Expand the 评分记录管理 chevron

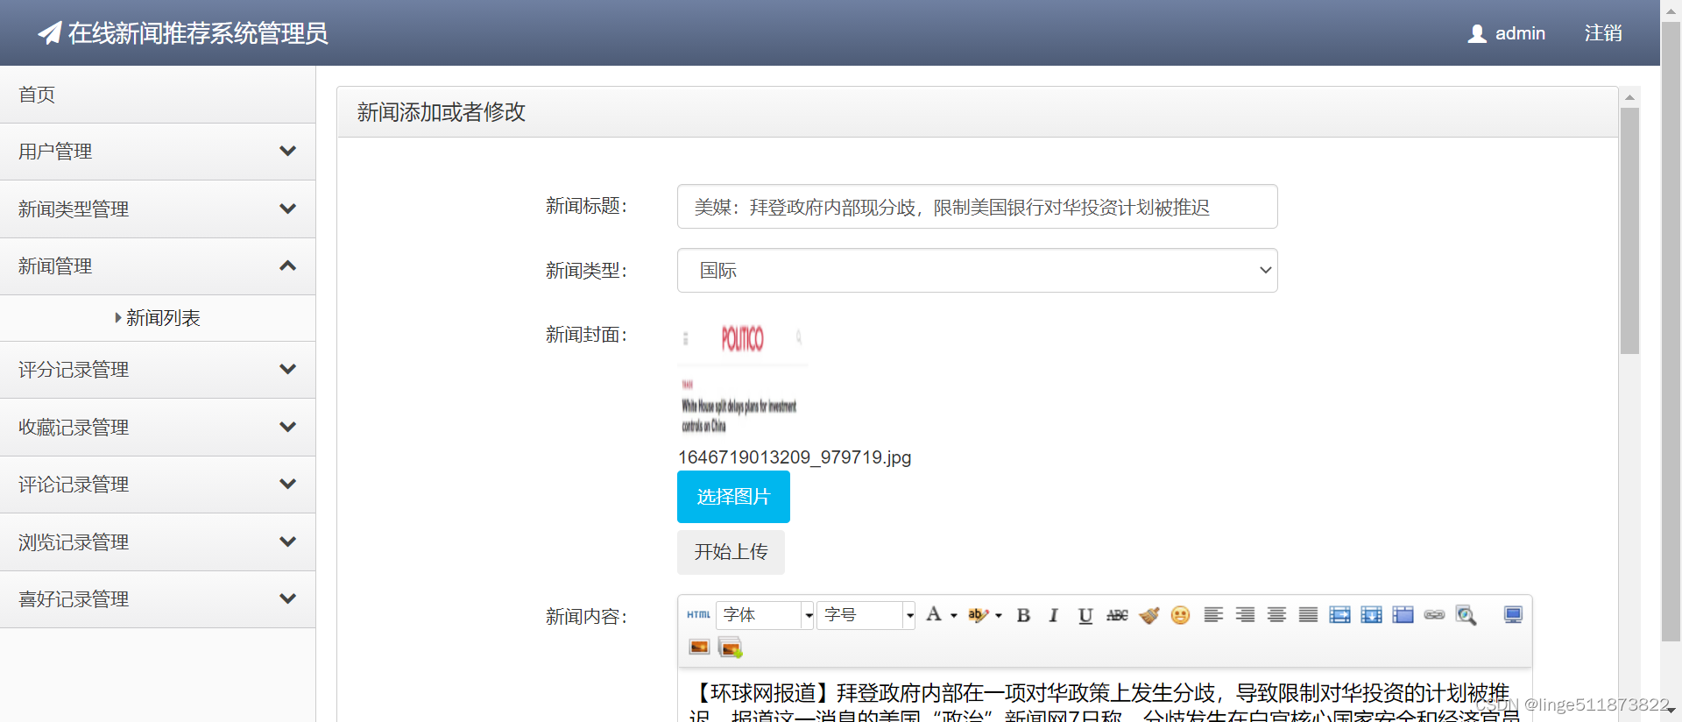pos(287,369)
